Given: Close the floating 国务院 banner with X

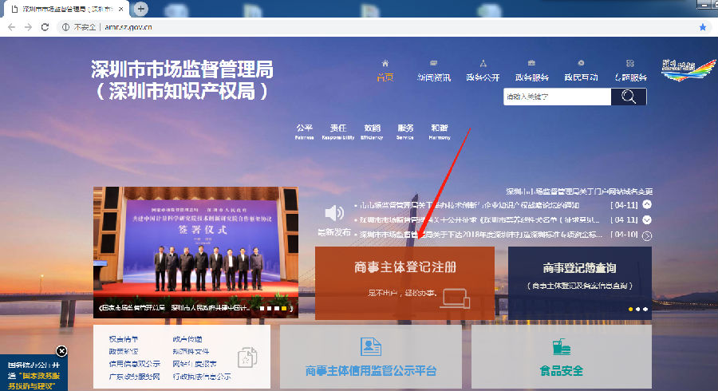Looking at the screenshot, I should point(62,351).
